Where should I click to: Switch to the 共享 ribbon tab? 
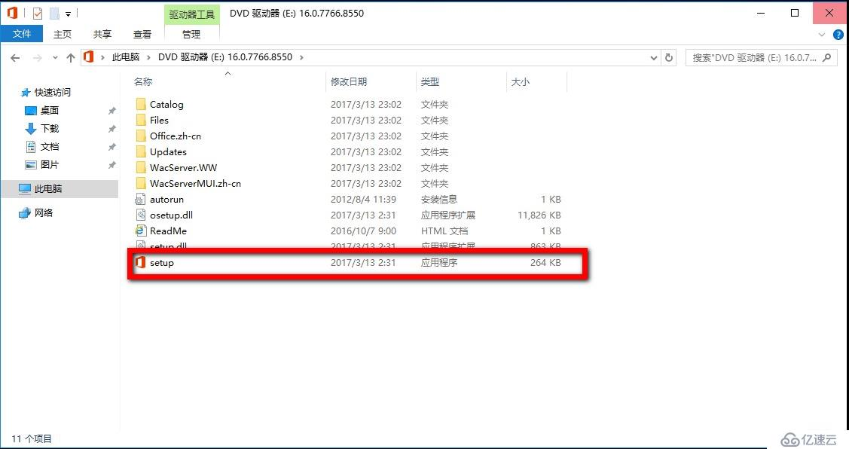102,34
